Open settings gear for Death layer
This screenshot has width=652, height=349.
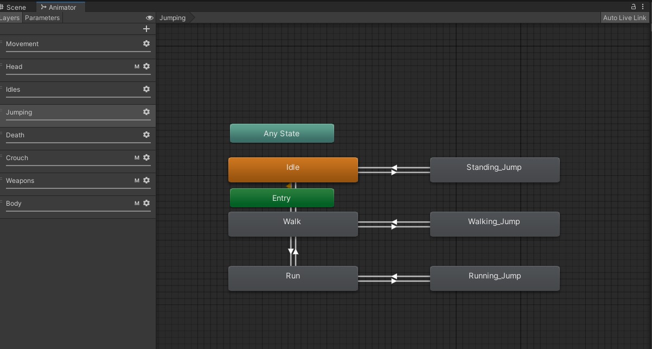coord(146,135)
